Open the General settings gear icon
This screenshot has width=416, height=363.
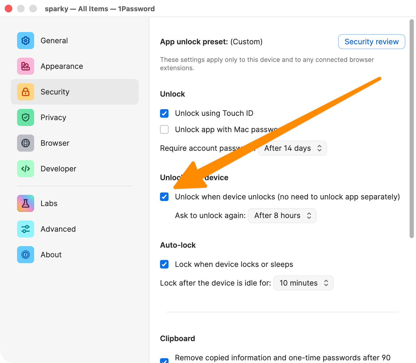[25, 41]
